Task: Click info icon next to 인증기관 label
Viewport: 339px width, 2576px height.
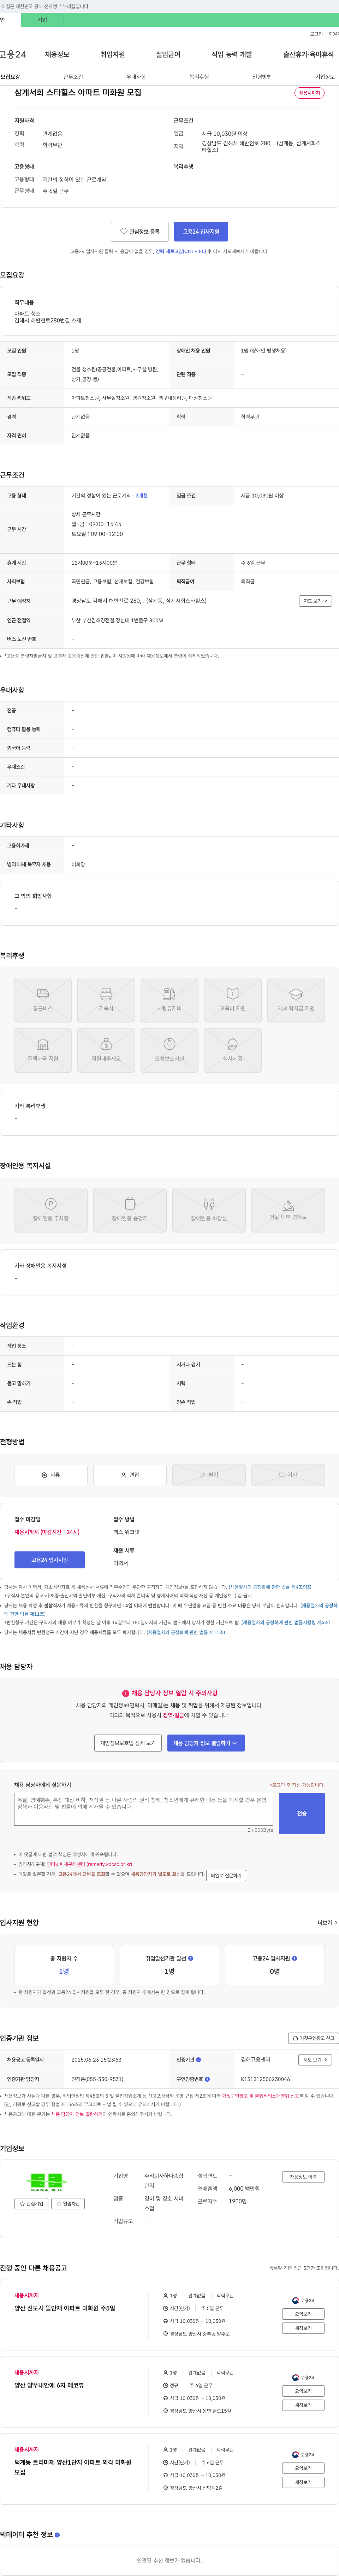Action: [x=198, y=2060]
